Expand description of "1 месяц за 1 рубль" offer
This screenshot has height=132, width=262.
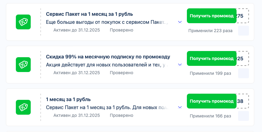pos(180,107)
